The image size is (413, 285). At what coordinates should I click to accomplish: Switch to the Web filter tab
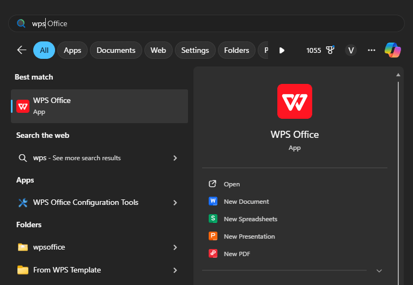[159, 50]
